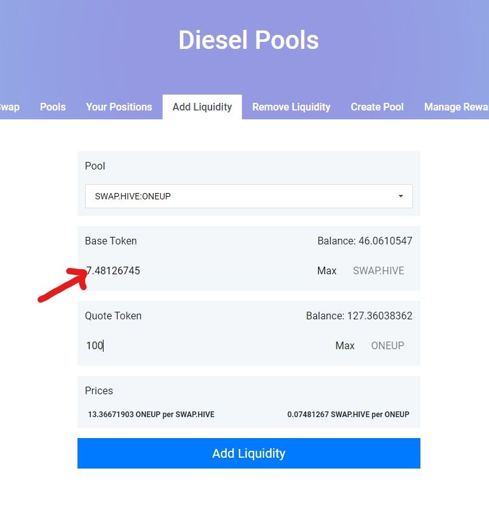
Task: Click the SWAP.HIVE token label
Action: tap(378, 270)
